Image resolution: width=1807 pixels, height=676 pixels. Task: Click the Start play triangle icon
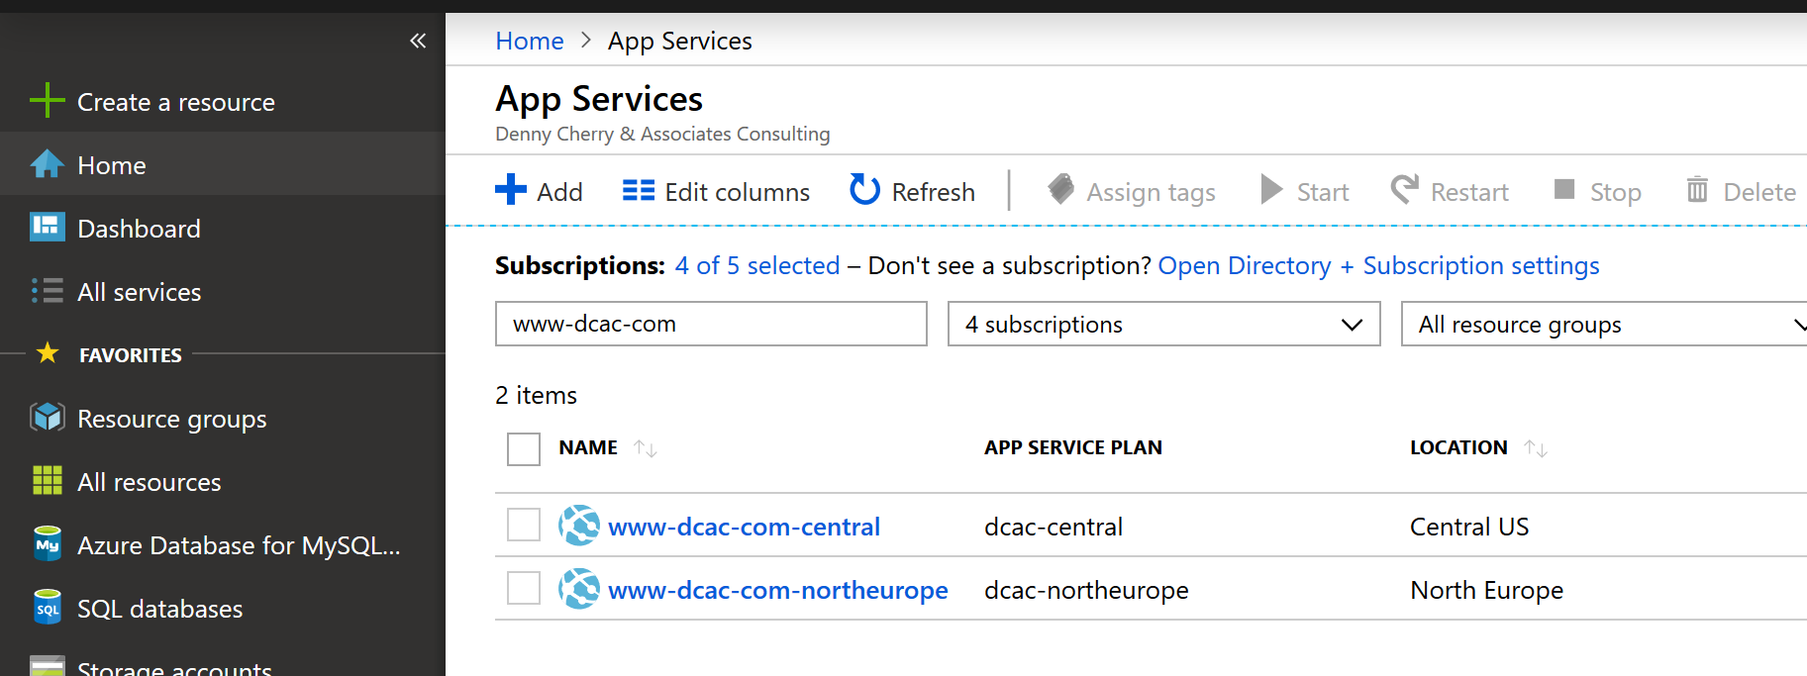(x=1271, y=189)
